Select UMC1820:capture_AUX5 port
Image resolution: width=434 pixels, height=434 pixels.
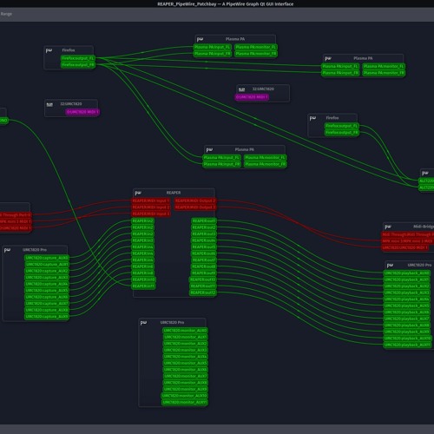point(47,291)
